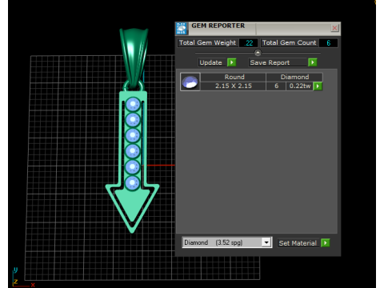Click the '2.15 X 2.15' size cell

point(234,86)
